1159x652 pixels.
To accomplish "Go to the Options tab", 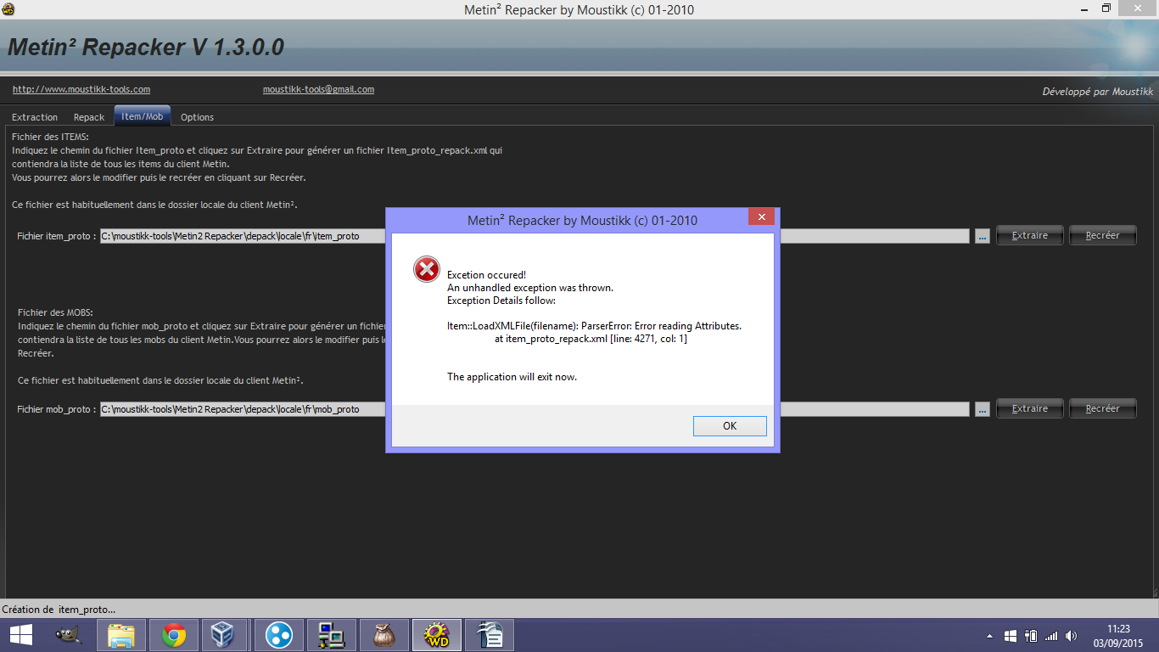I will point(197,117).
